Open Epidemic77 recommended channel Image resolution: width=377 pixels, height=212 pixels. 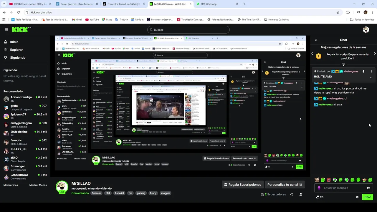[25, 116]
